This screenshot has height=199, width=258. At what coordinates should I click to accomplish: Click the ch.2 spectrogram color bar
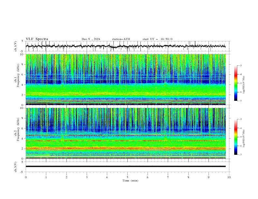pyautogui.click(x=236, y=137)
